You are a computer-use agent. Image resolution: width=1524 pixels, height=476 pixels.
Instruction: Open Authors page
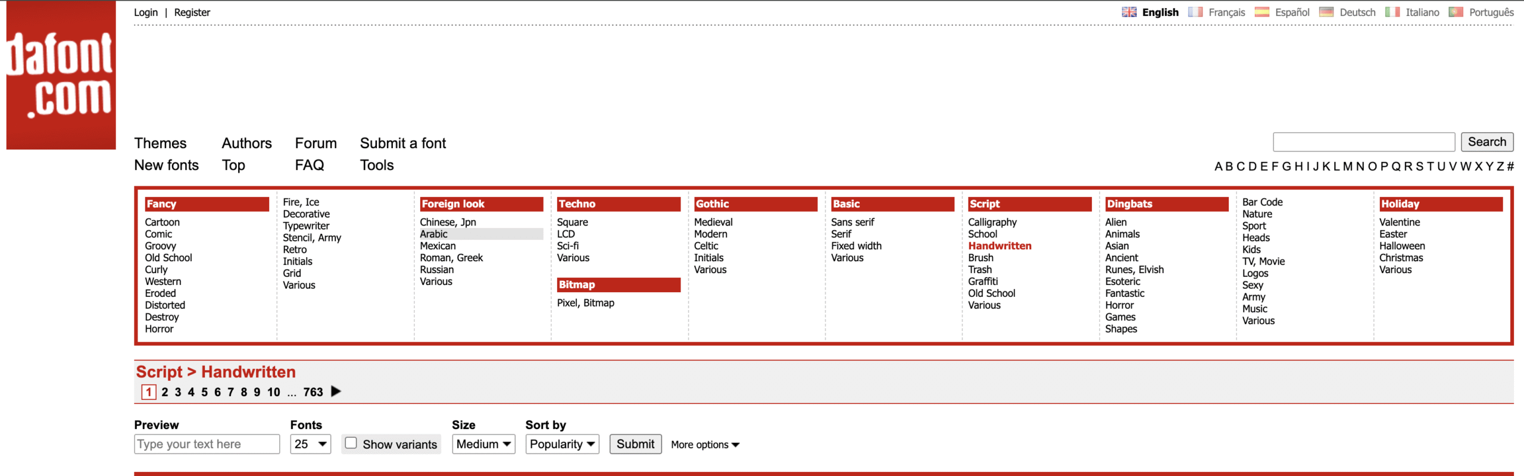246,143
